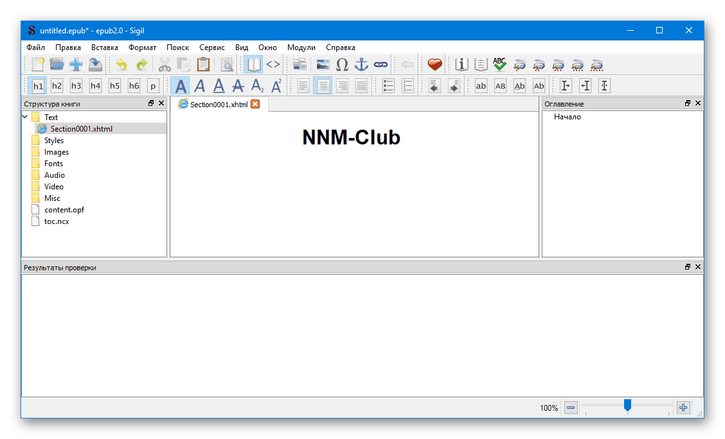Apply the h1 heading style

[x=38, y=86]
